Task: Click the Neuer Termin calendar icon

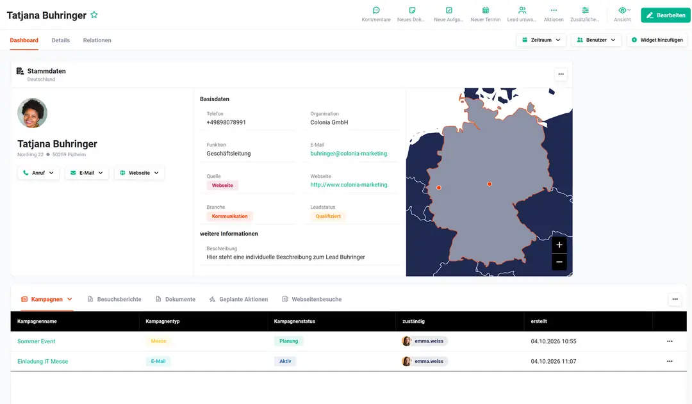Action: 486,10
